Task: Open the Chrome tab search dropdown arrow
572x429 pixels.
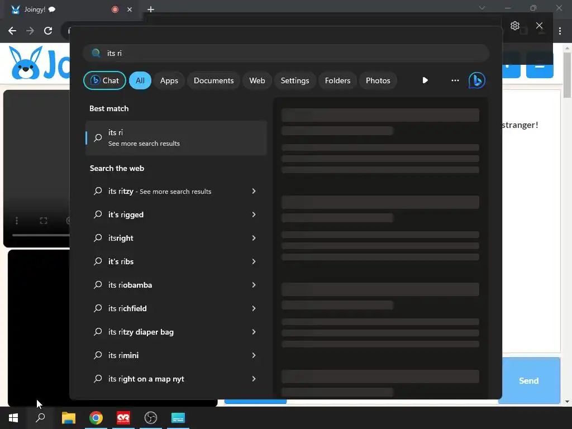Action: (482, 8)
